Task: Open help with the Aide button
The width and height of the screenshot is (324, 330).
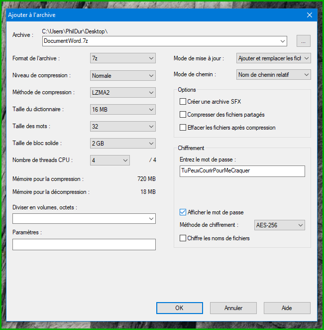Action: [287, 308]
